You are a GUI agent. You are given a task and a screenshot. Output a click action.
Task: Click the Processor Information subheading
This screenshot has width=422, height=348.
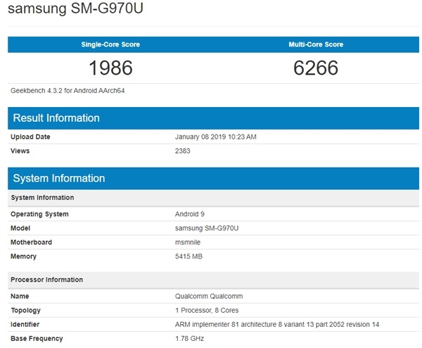pos(46,280)
